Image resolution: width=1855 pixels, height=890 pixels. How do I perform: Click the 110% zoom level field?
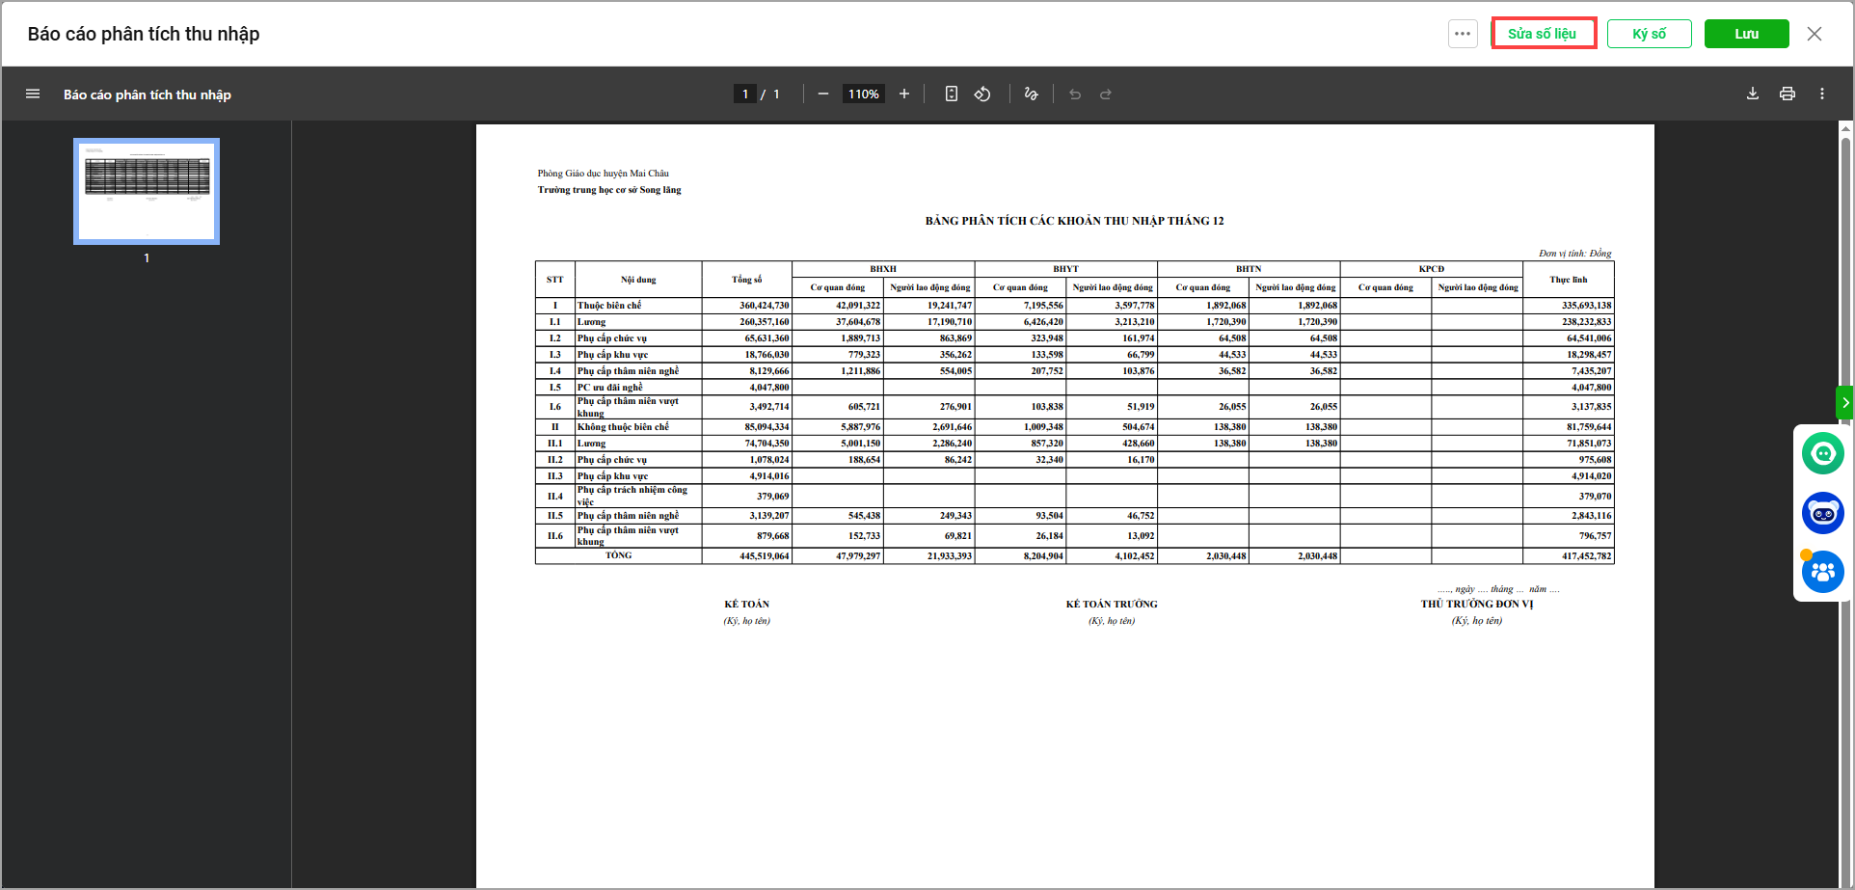pos(863,94)
